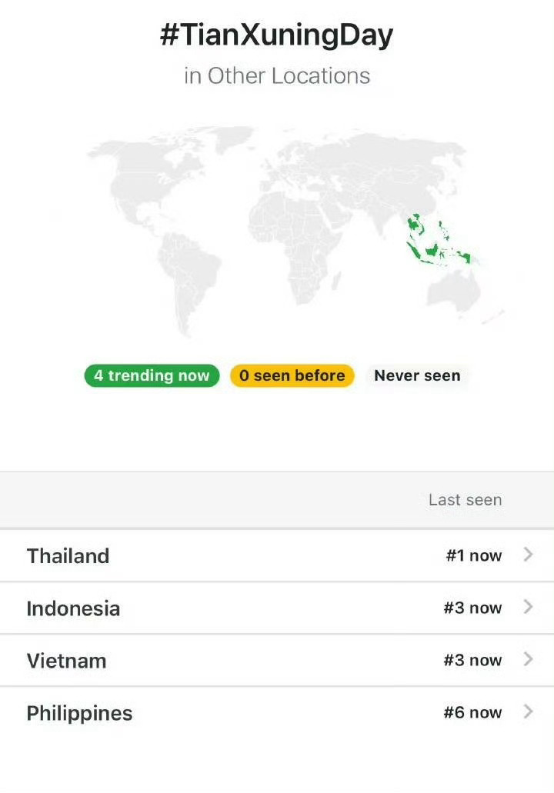Toggle the 'Never seen' legend pill
The width and height of the screenshot is (554, 793).
tap(417, 376)
